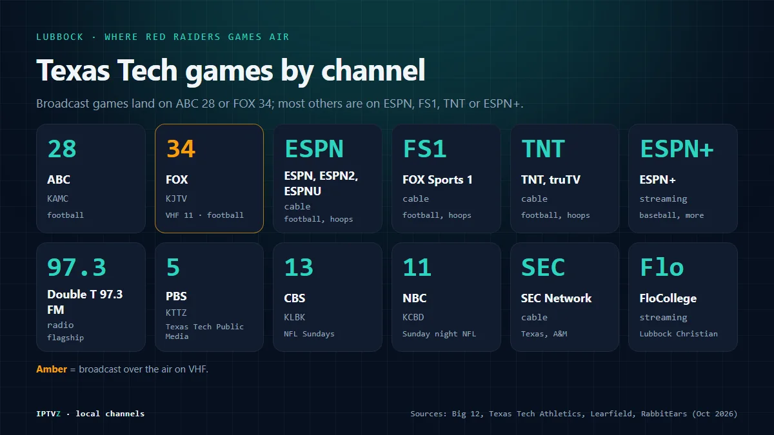Select the "KAMC" call sign
This screenshot has width=774, height=435.
tap(58, 198)
